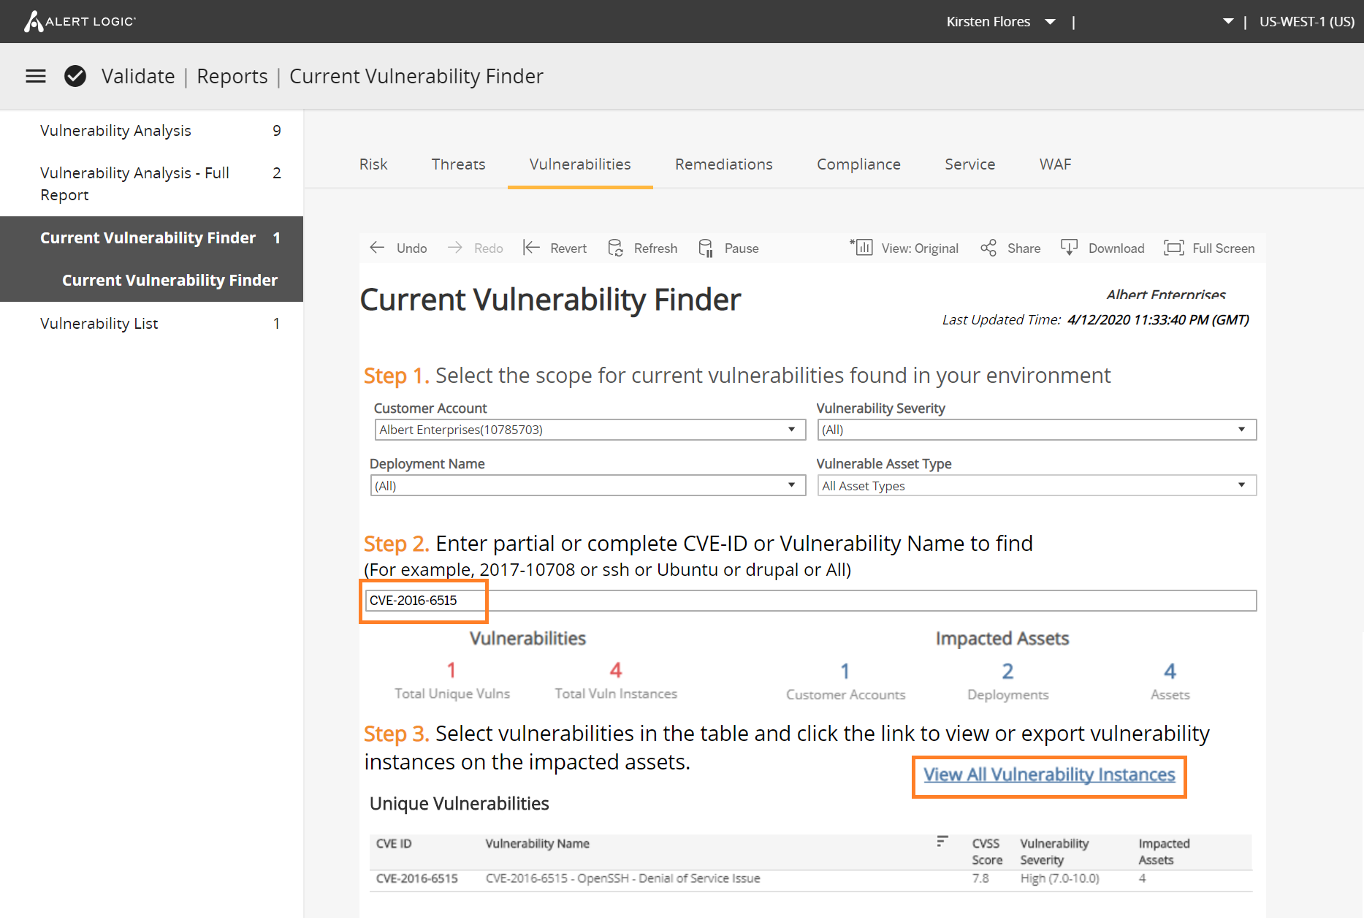This screenshot has width=1364, height=920.
Task: Open the hamburger navigation menu
Action: coord(35,76)
